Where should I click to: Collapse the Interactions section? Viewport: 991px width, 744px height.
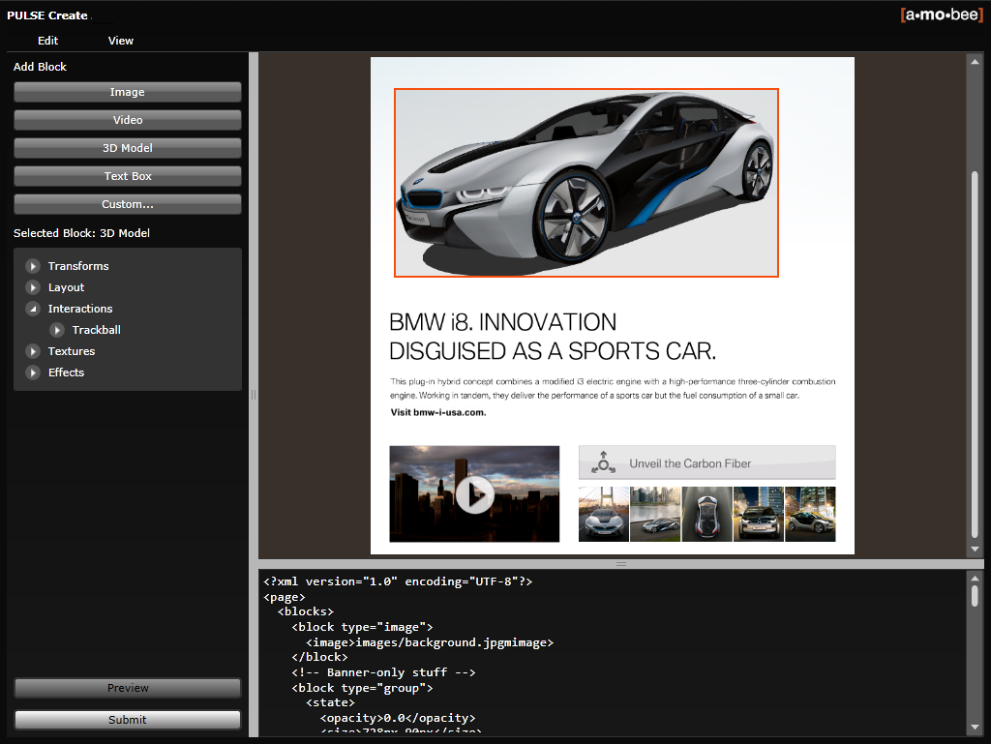pyautogui.click(x=33, y=309)
